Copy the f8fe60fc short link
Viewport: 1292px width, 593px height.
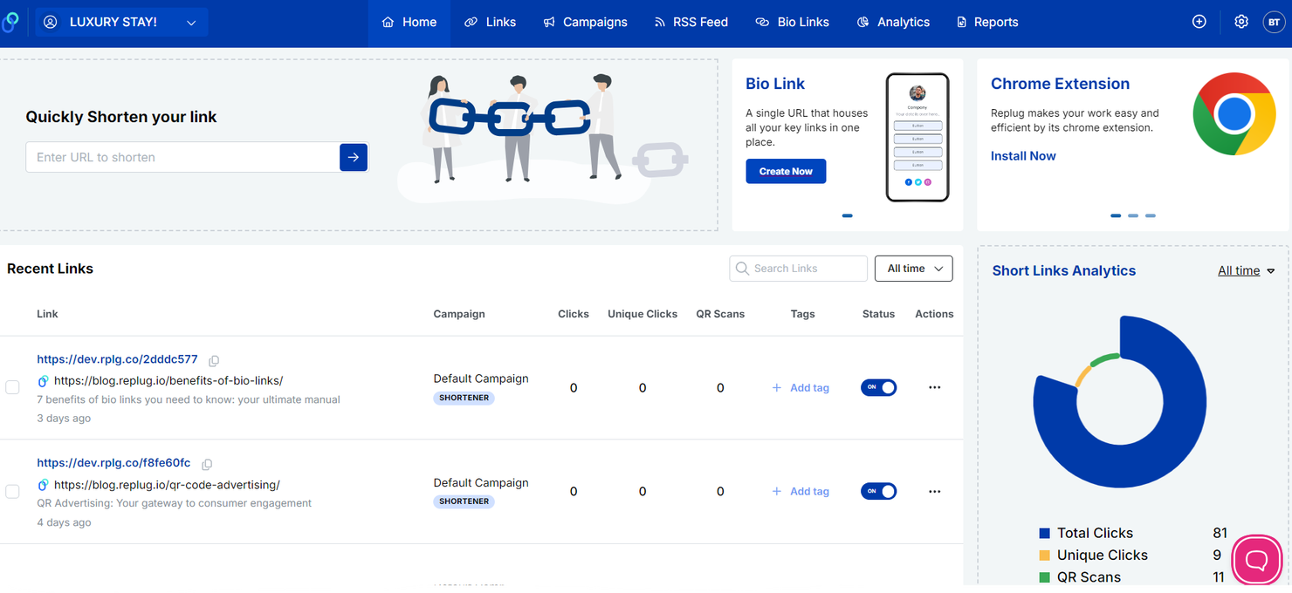click(207, 465)
